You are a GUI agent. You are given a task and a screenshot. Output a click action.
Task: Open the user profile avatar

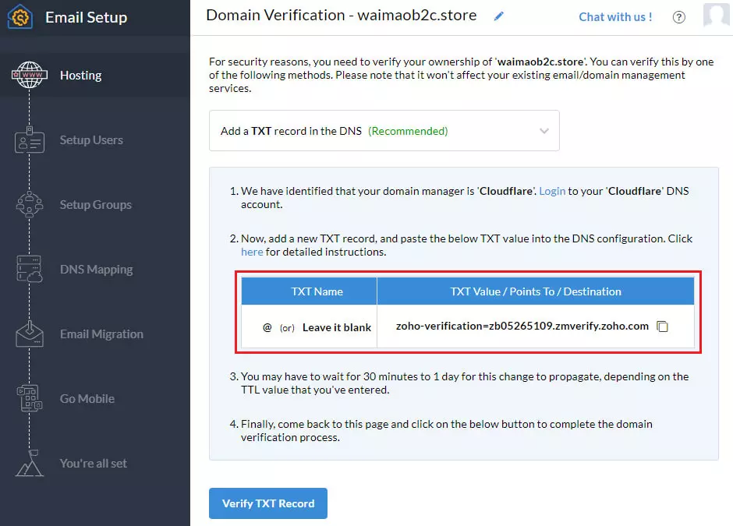point(717,15)
